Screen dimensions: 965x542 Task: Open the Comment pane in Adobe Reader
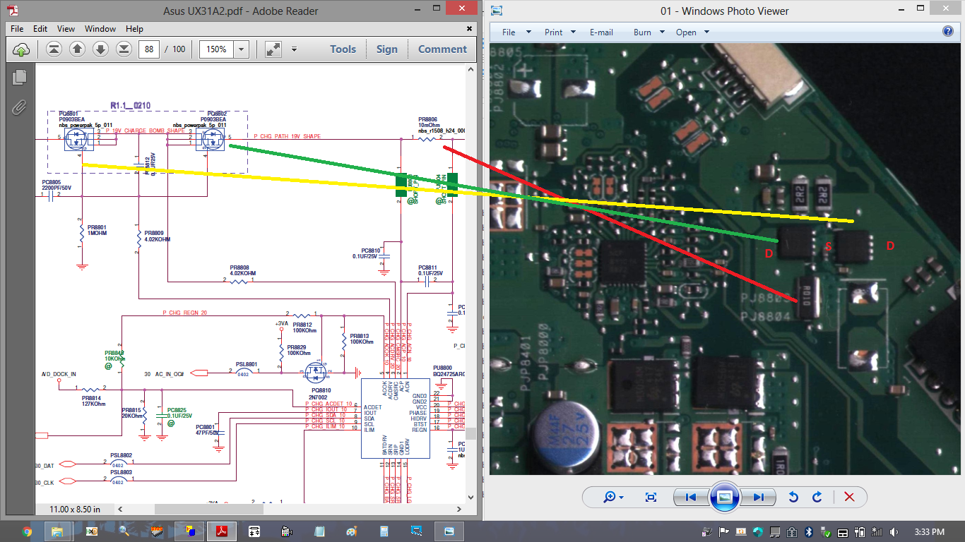click(x=442, y=49)
